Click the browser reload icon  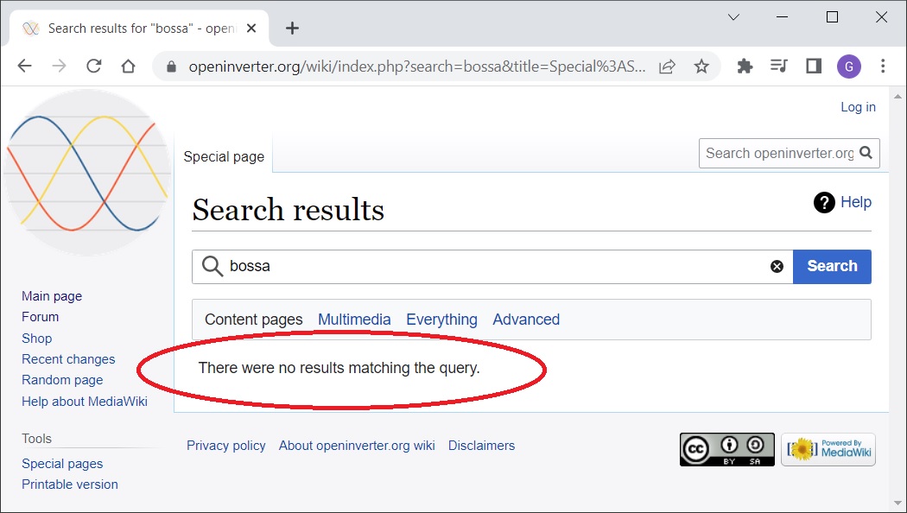pyautogui.click(x=93, y=66)
